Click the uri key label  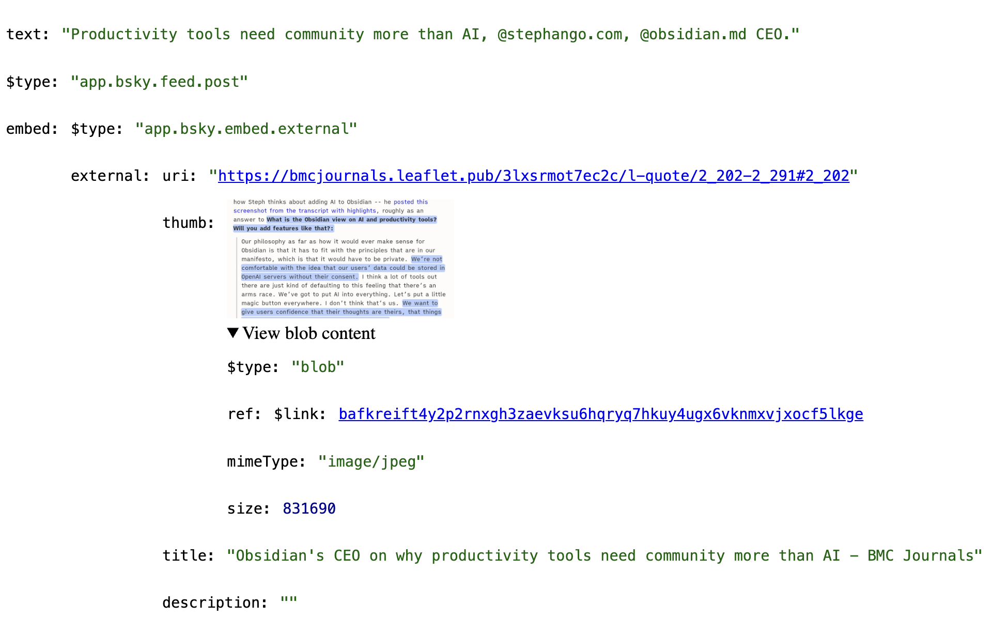tap(179, 176)
